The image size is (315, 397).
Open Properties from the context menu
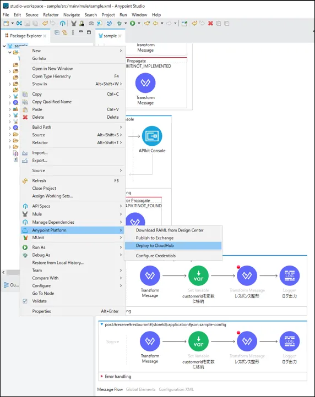click(73, 311)
